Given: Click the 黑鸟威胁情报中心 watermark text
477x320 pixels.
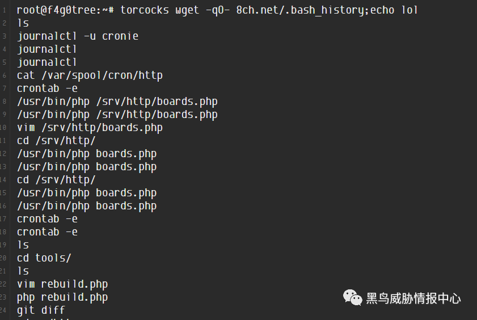Looking at the screenshot, I should coord(413,298).
